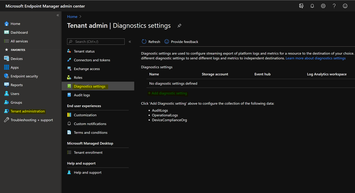Click the Search (Ctrl+/) field
Viewport: 355px width, 193px height.
pos(96,42)
